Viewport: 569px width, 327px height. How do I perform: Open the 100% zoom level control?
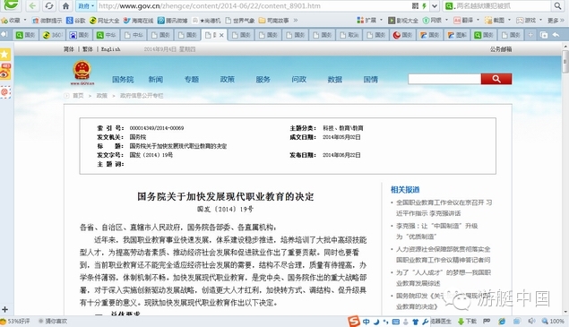[553, 322]
